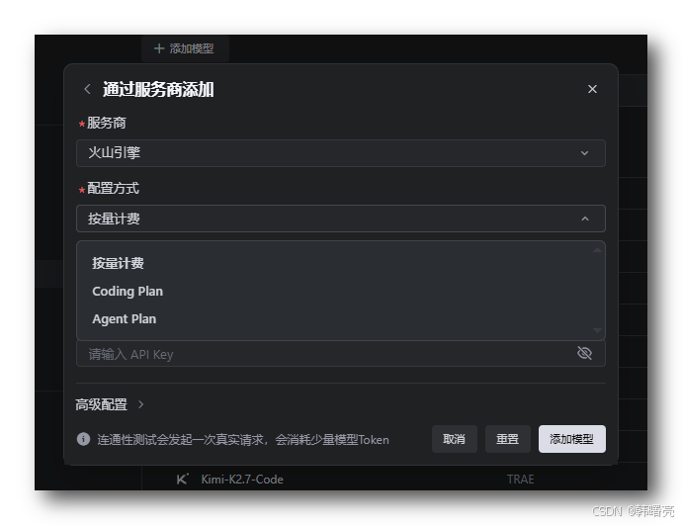Click the TRAE label in the model row
The width and height of the screenshot is (682, 525).
(520, 479)
